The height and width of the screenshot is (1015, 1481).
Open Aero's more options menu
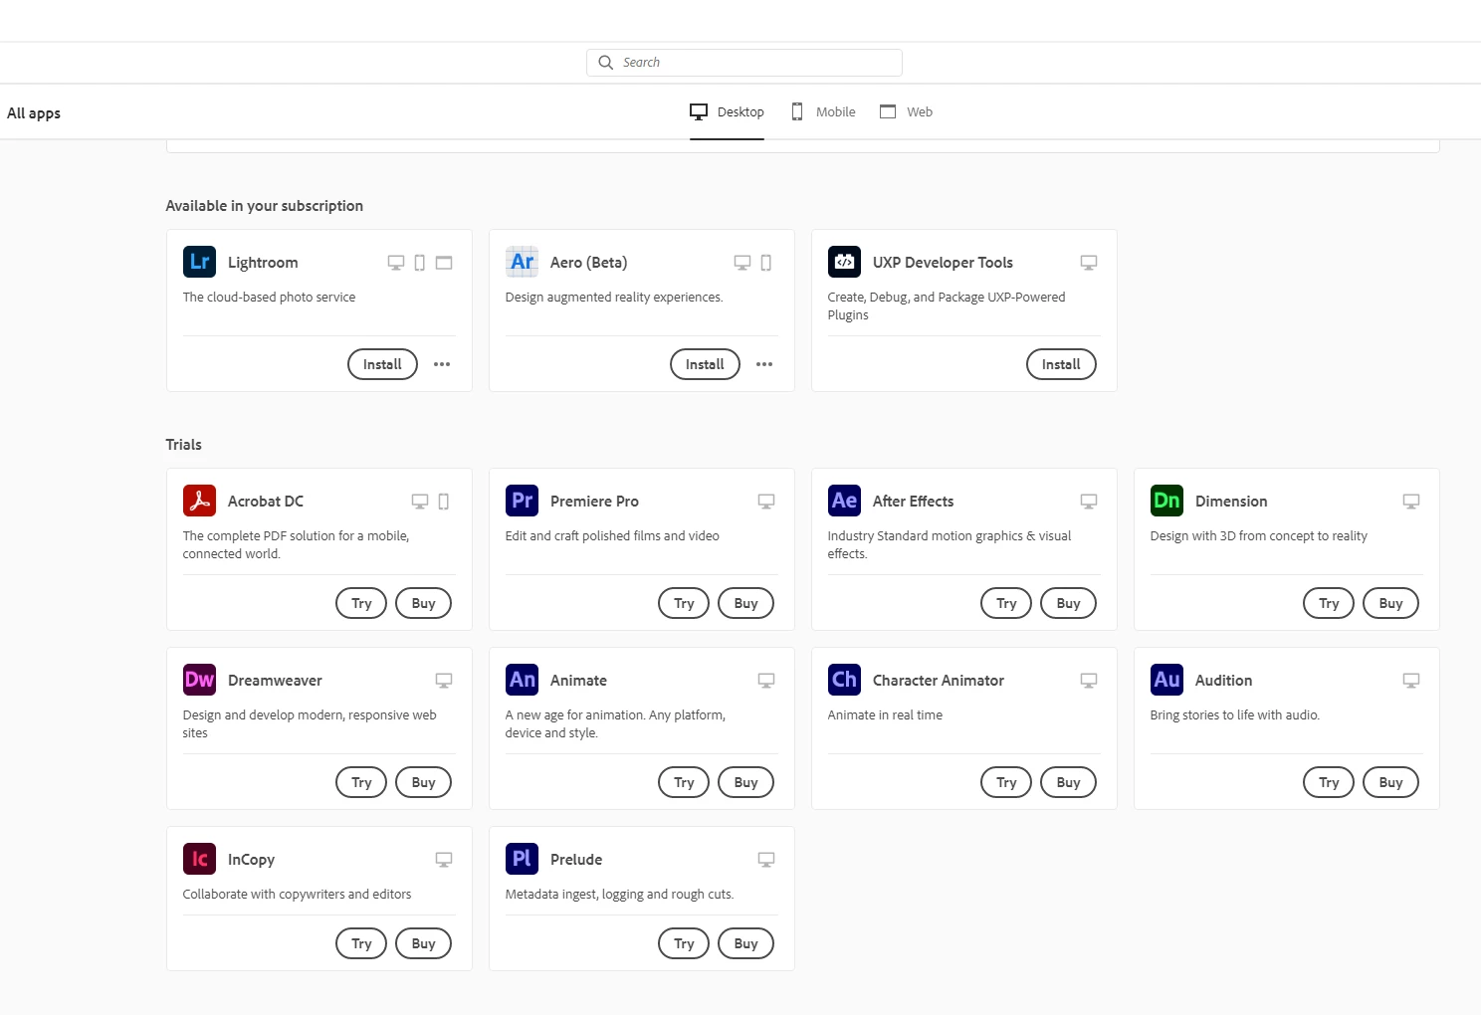pos(764,364)
